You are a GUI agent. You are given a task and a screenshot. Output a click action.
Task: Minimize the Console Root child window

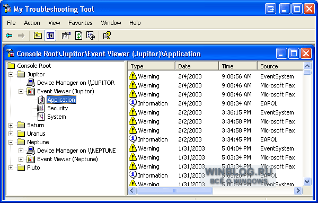click(x=281, y=54)
